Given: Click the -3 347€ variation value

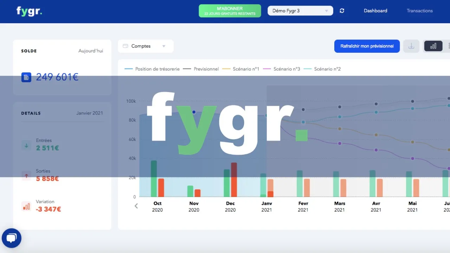Looking at the screenshot, I should 49,209.
